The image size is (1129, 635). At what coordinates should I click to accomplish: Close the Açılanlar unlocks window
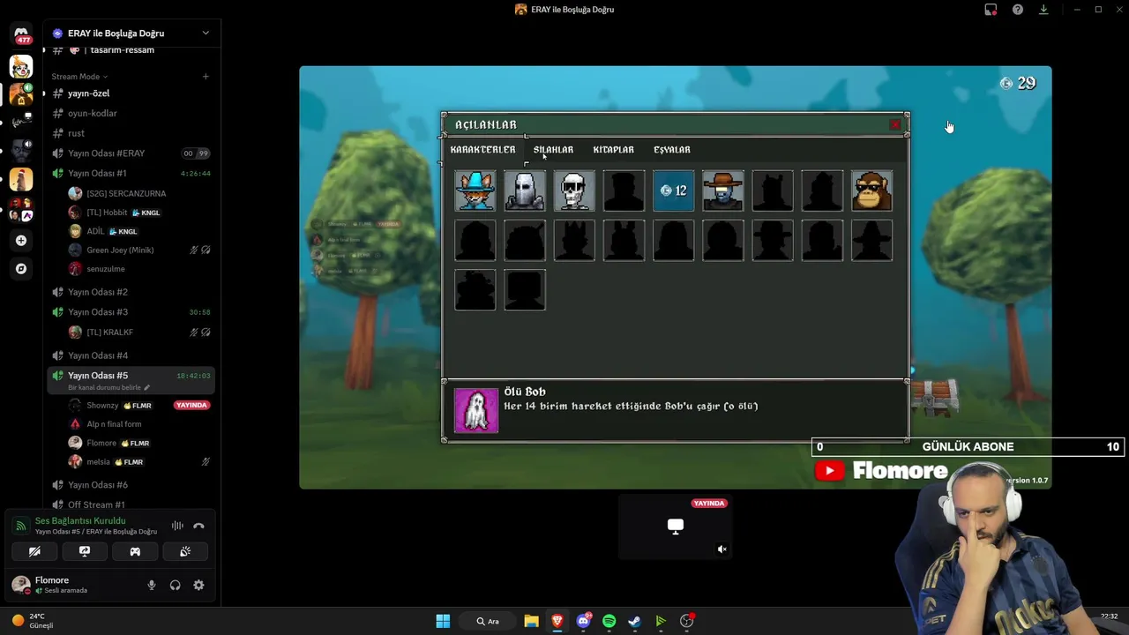[895, 124]
